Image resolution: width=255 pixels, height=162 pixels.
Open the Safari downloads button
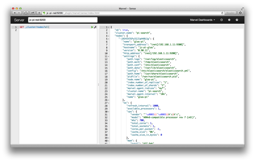click(241, 13)
